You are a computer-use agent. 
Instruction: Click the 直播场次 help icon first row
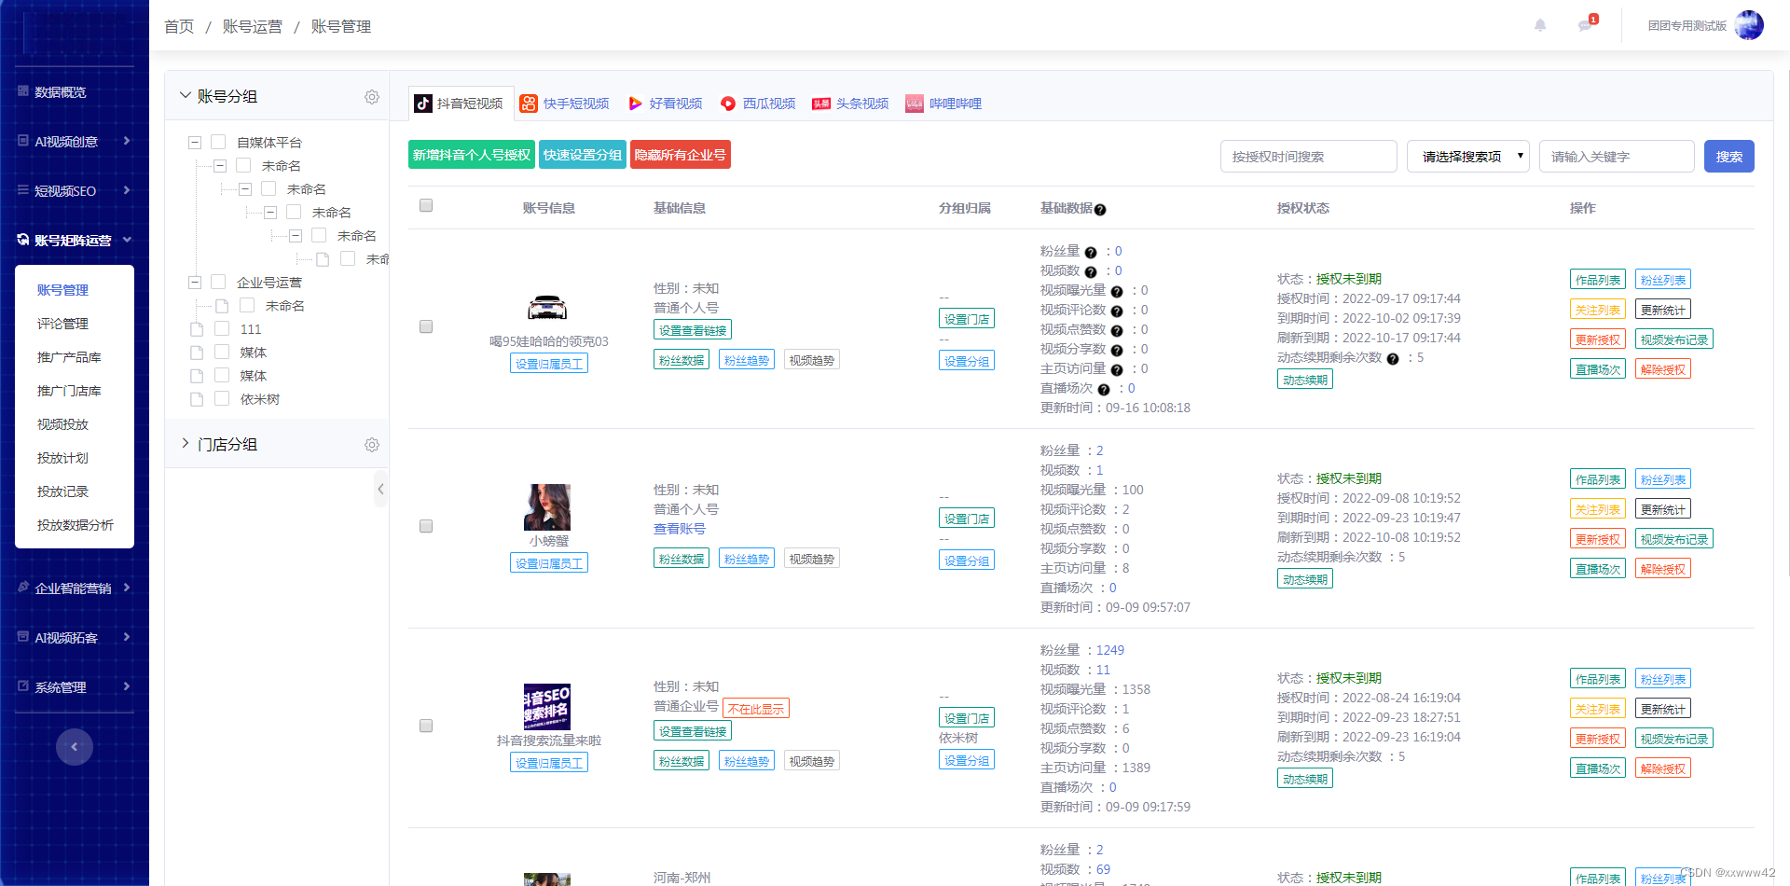1104,389
